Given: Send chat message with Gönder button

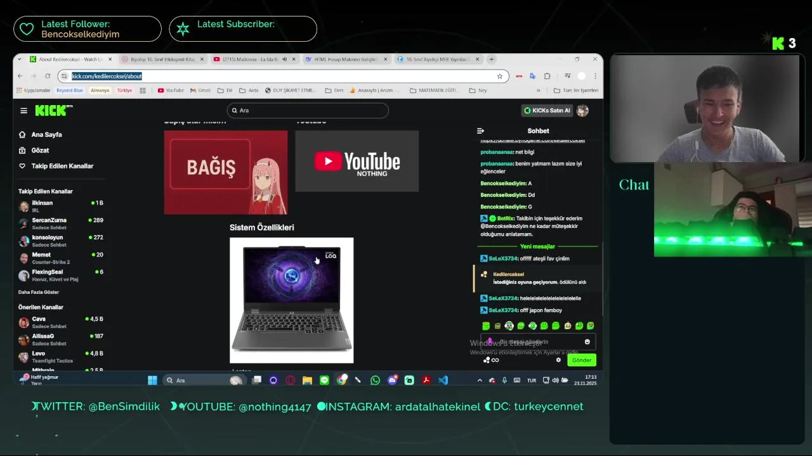Looking at the screenshot, I should coord(582,360).
